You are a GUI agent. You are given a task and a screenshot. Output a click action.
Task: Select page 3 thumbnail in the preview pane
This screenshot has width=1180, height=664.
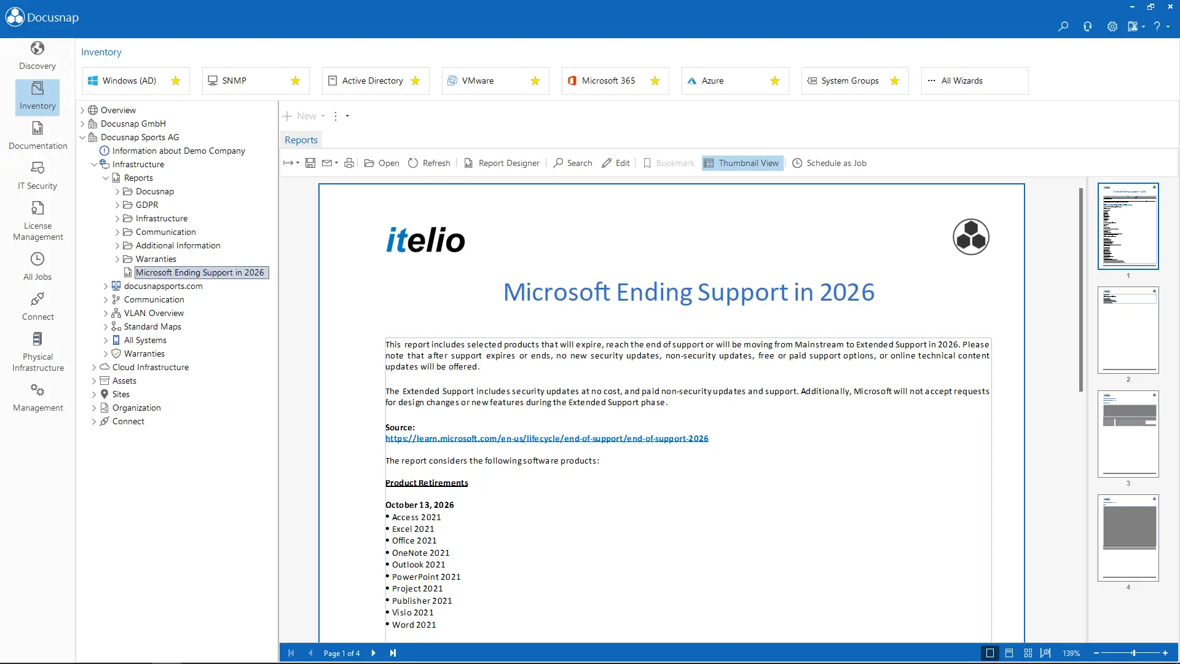click(x=1128, y=435)
